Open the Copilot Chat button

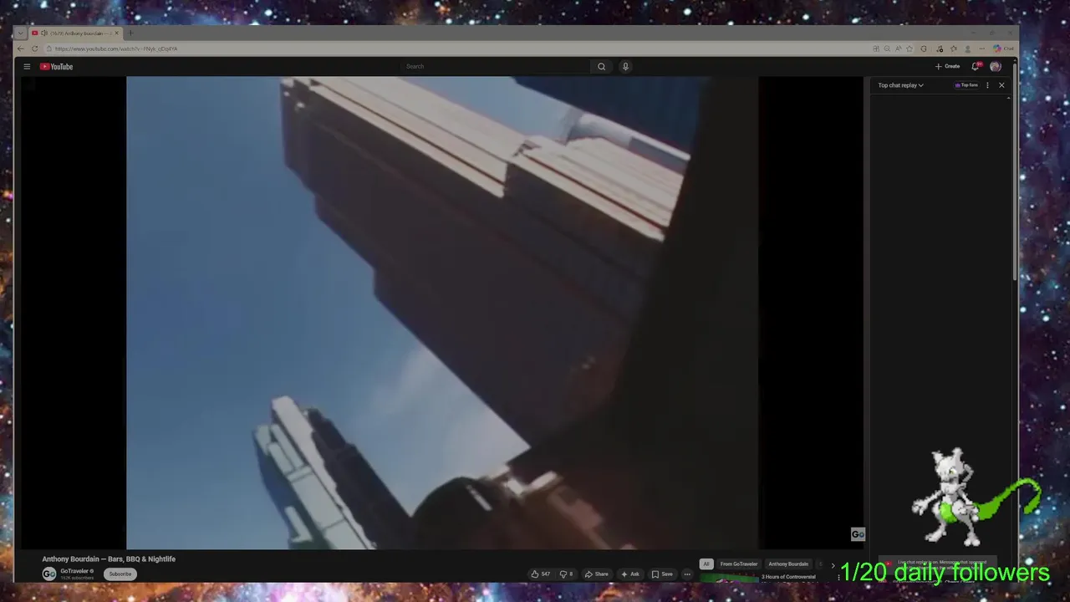(x=1003, y=48)
